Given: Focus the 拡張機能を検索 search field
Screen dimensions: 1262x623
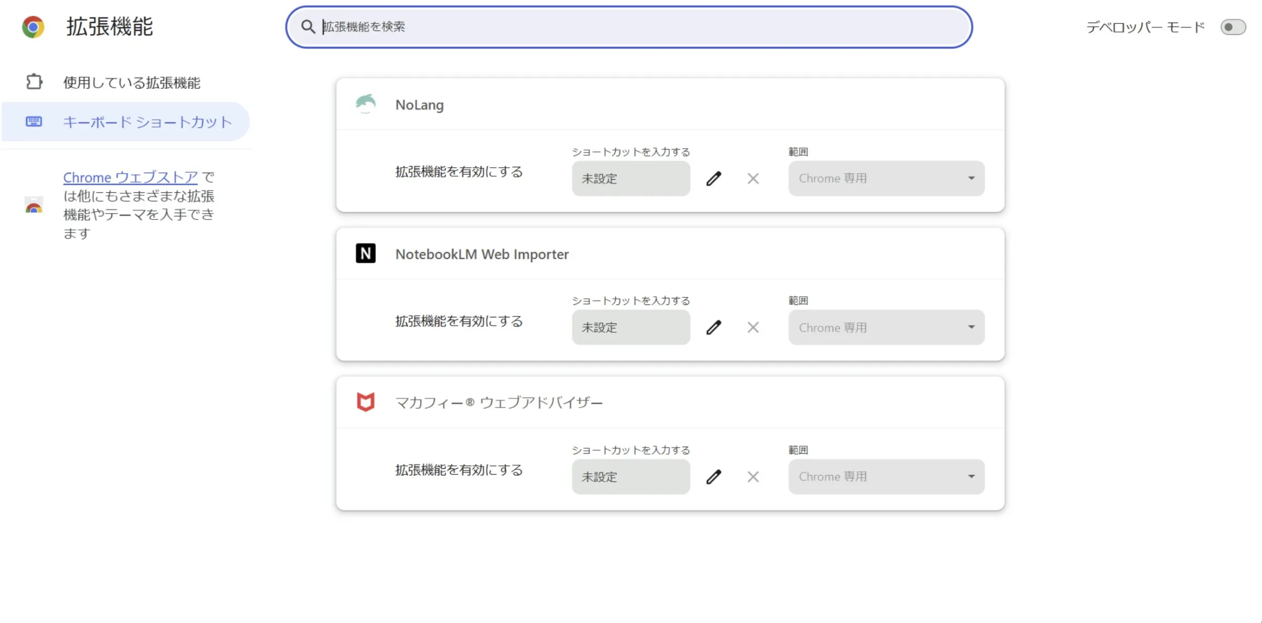Looking at the screenshot, I should (x=629, y=27).
